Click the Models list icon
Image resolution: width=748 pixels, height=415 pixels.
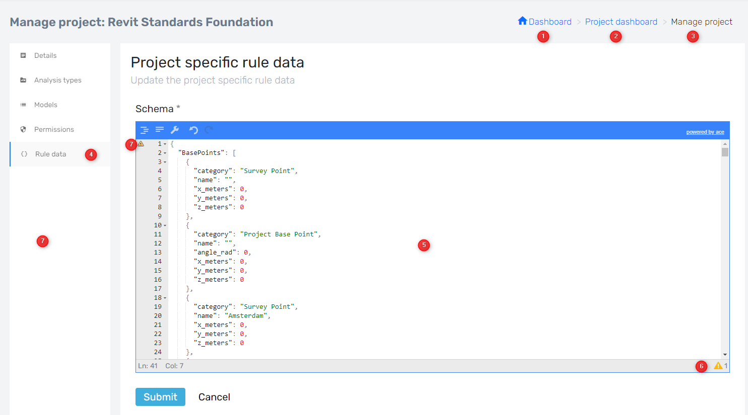[23, 105]
